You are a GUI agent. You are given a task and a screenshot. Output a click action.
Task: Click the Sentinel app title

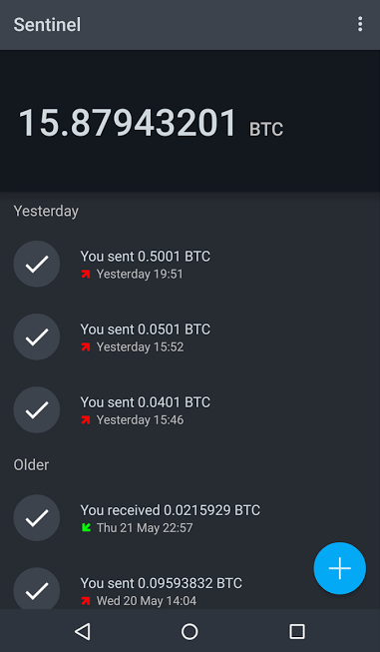click(x=47, y=25)
